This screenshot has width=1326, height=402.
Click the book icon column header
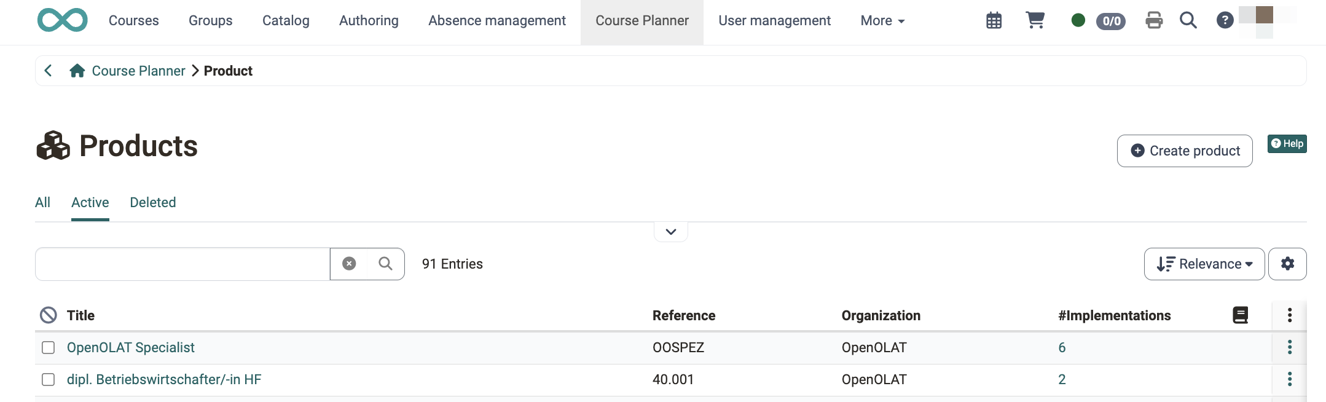pyautogui.click(x=1240, y=315)
